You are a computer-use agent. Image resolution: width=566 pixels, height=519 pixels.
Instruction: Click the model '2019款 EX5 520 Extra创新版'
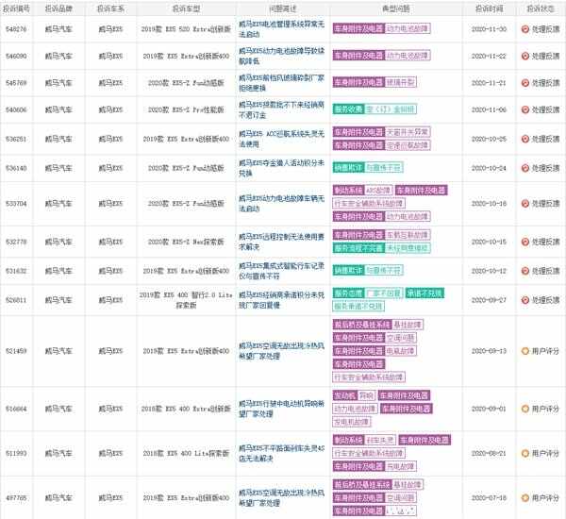186,29
